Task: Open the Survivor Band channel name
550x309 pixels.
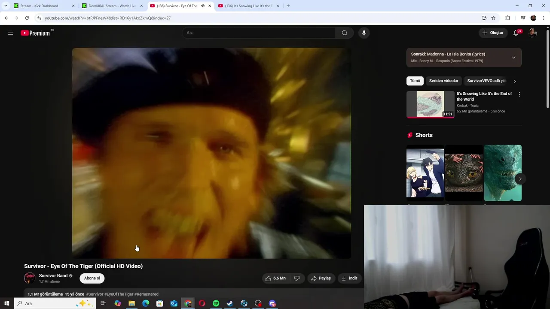Action: click(x=53, y=276)
